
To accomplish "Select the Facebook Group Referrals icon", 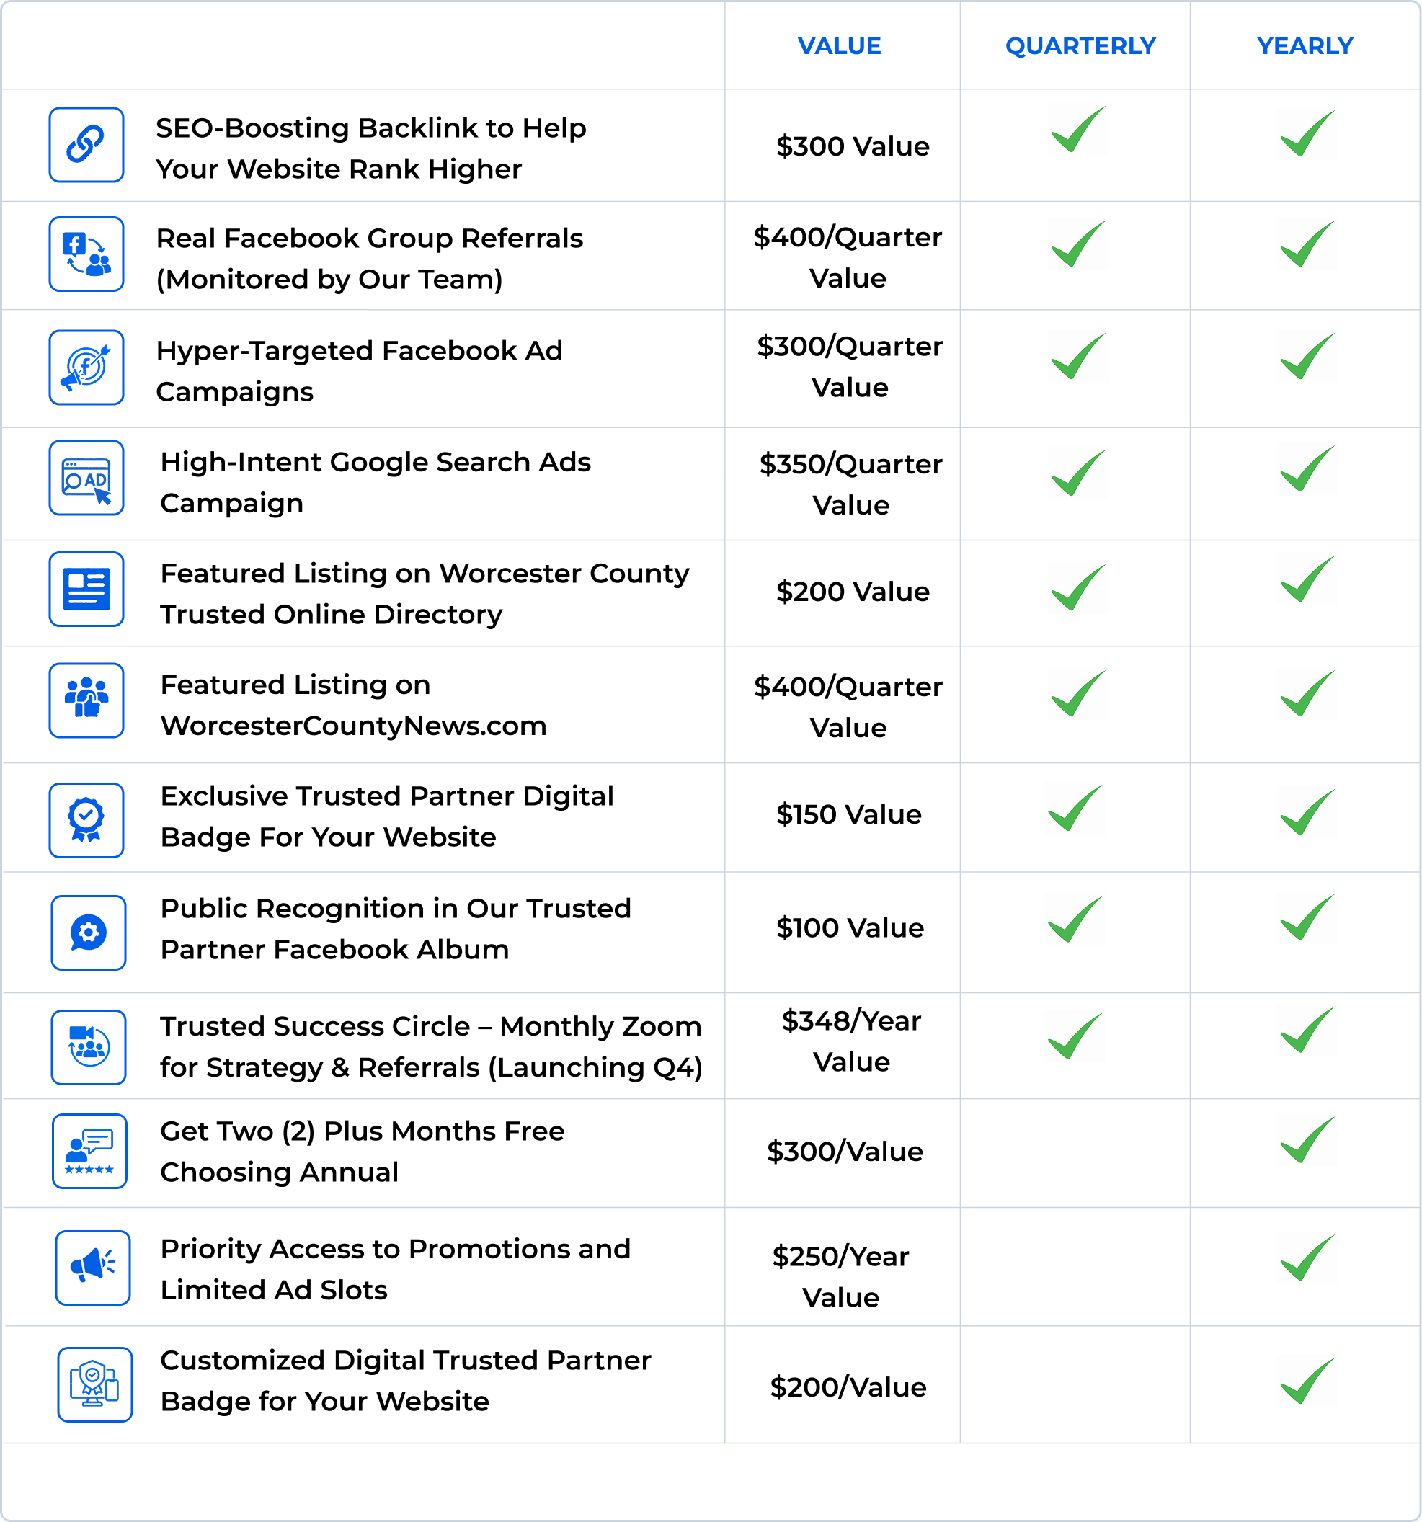I will 86,254.
